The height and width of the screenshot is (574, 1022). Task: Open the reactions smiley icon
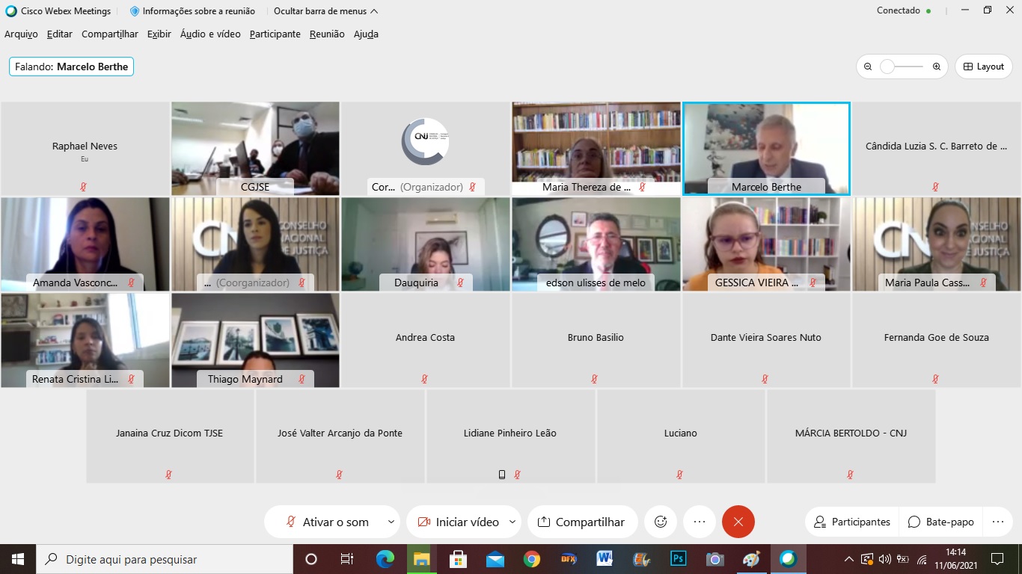(661, 522)
